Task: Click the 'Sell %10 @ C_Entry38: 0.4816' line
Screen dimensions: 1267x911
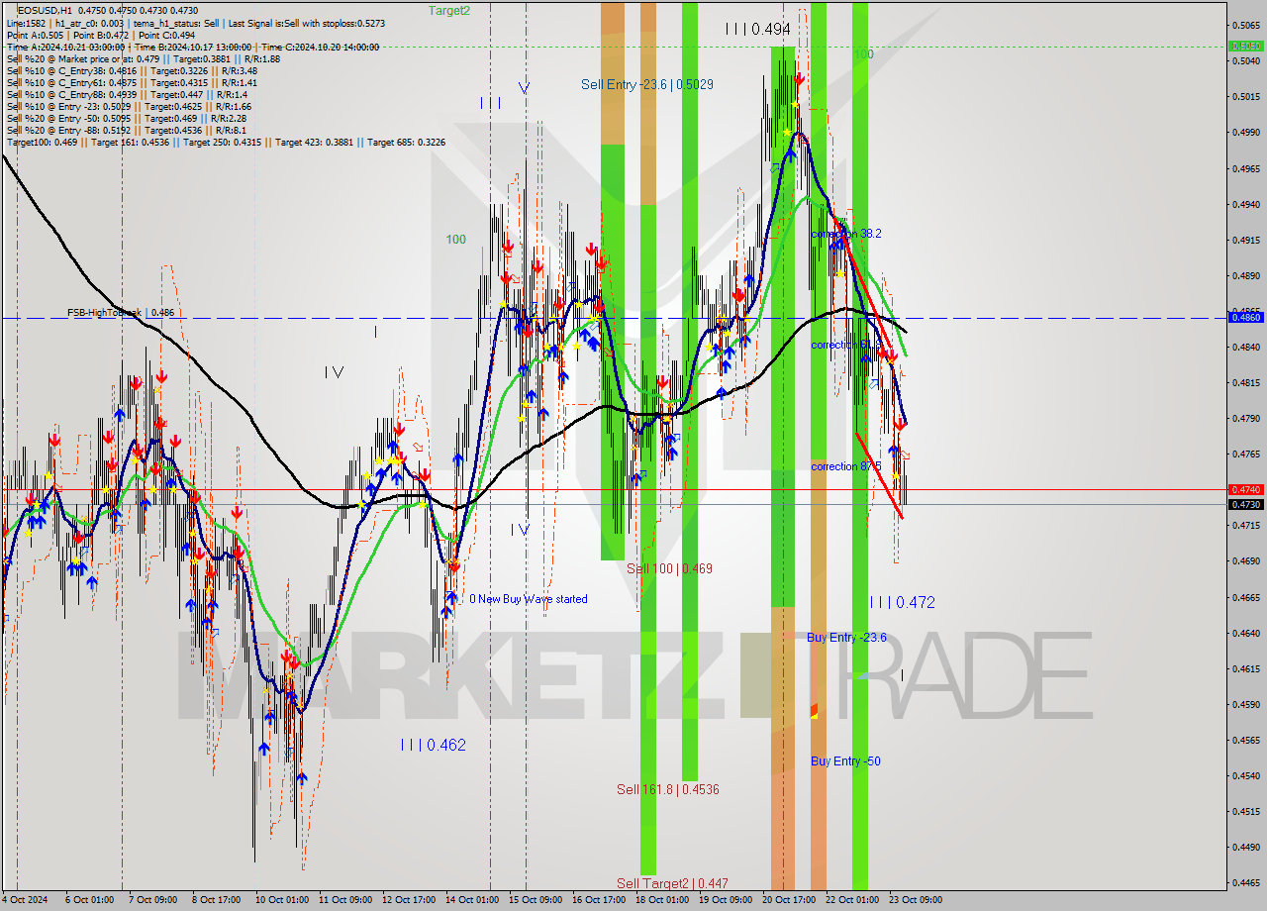Action: (x=132, y=70)
